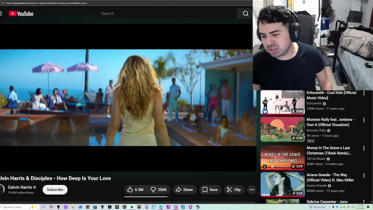Open Logitech G HUB from the taskbar
The width and height of the screenshot is (373, 210).
click(x=124, y=207)
